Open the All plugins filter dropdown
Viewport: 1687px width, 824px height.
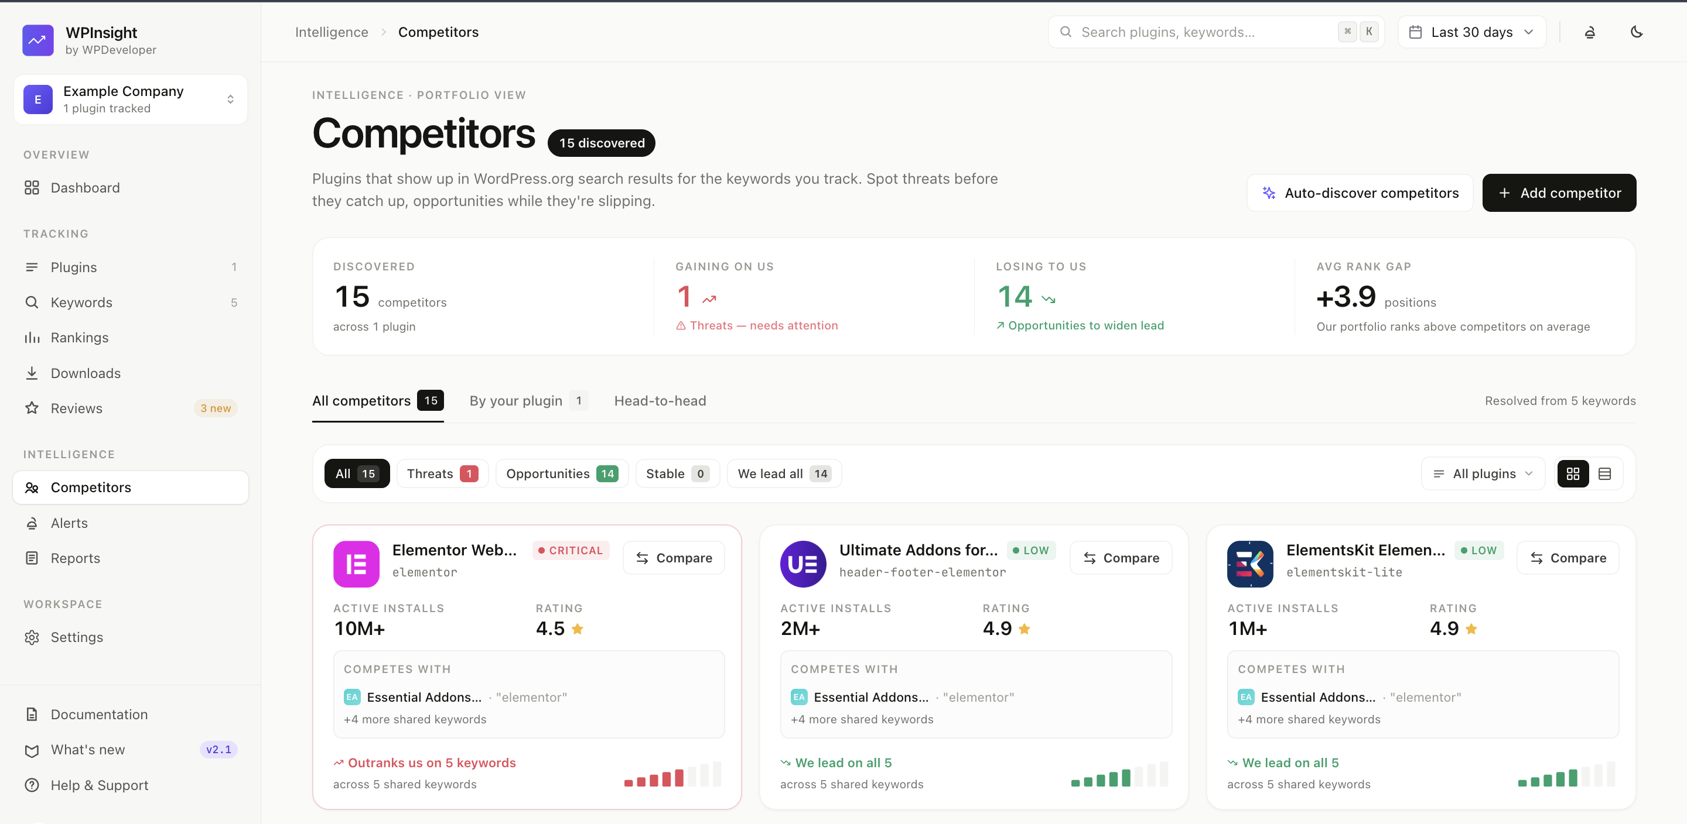(x=1483, y=474)
